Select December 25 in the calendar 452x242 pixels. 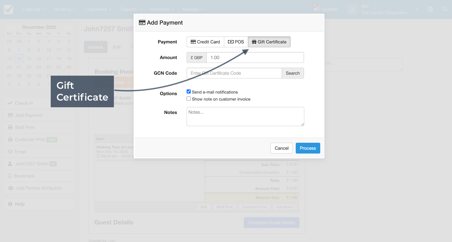pos(58,67)
